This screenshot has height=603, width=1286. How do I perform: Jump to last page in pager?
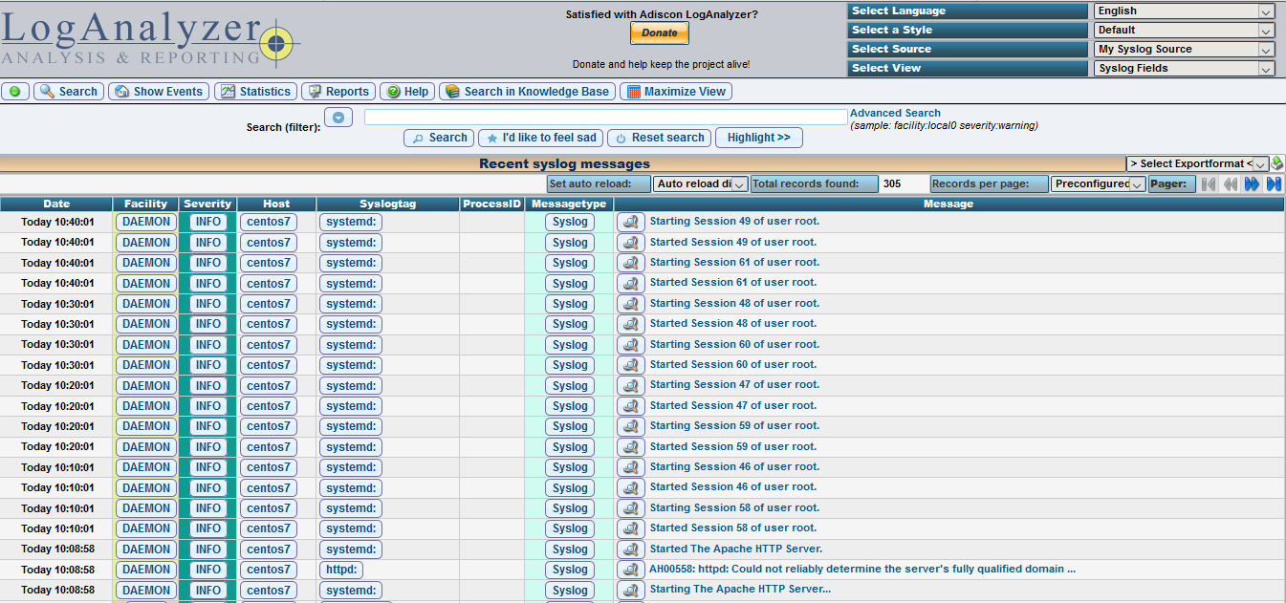click(x=1274, y=184)
